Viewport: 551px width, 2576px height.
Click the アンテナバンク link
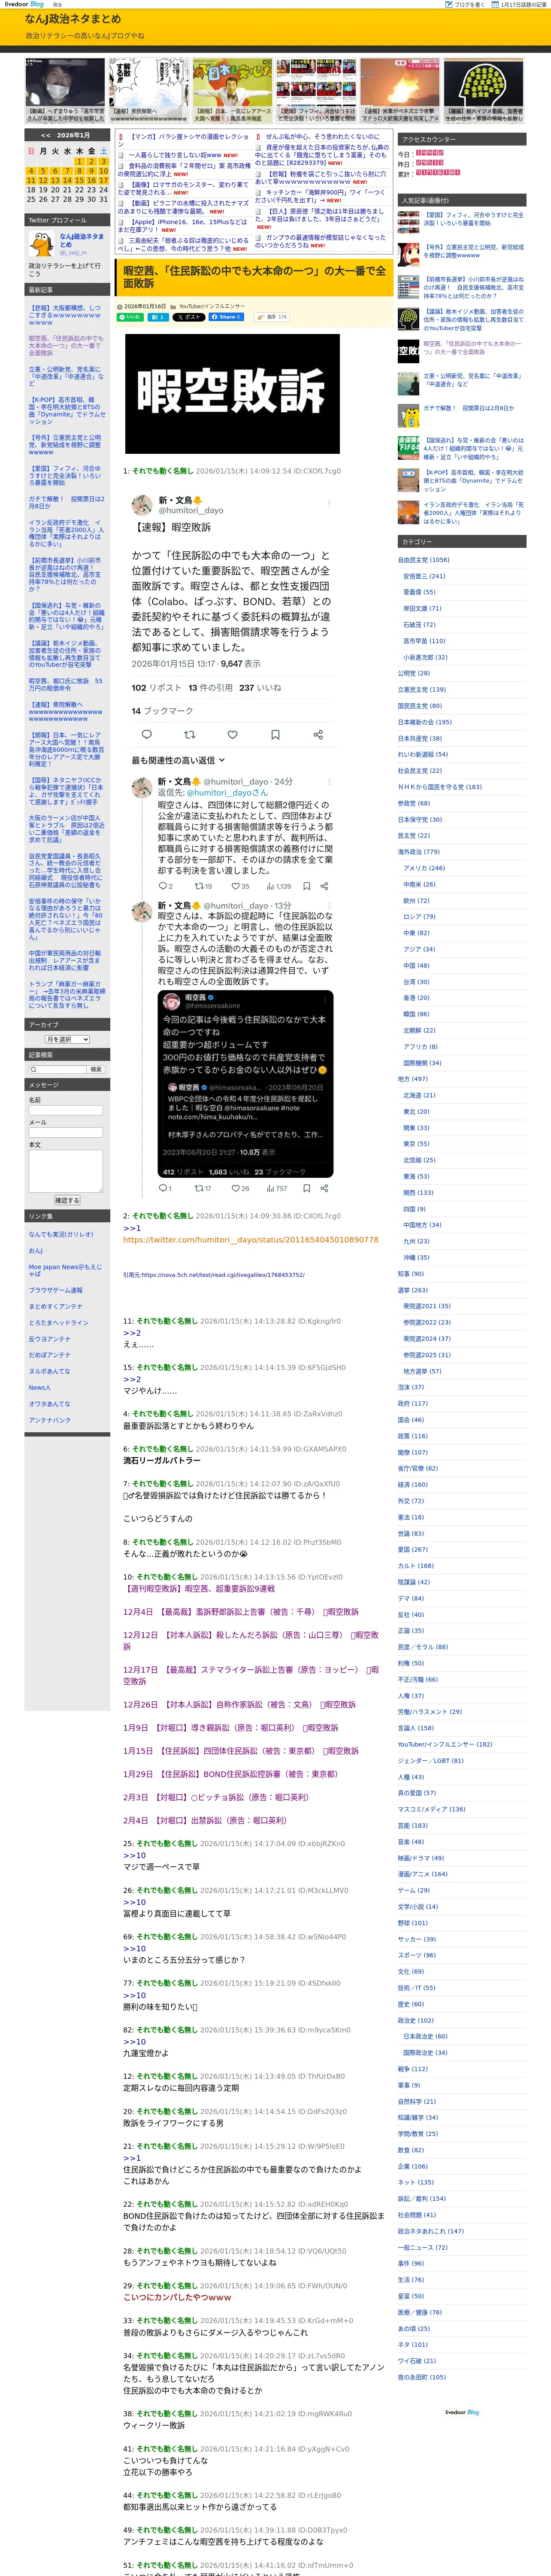(50, 1420)
